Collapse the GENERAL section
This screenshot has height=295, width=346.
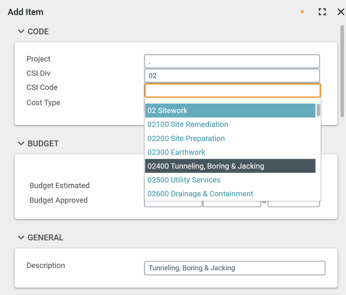(21, 238)
